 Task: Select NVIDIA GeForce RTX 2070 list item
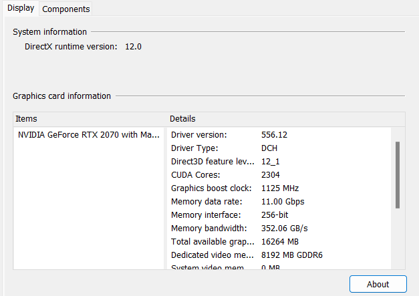(x=89, y=134)
